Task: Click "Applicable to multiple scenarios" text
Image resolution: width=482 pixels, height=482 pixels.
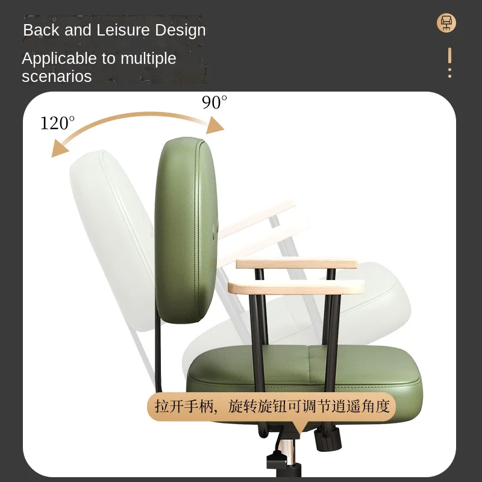Action: click(x=99, y=67)
